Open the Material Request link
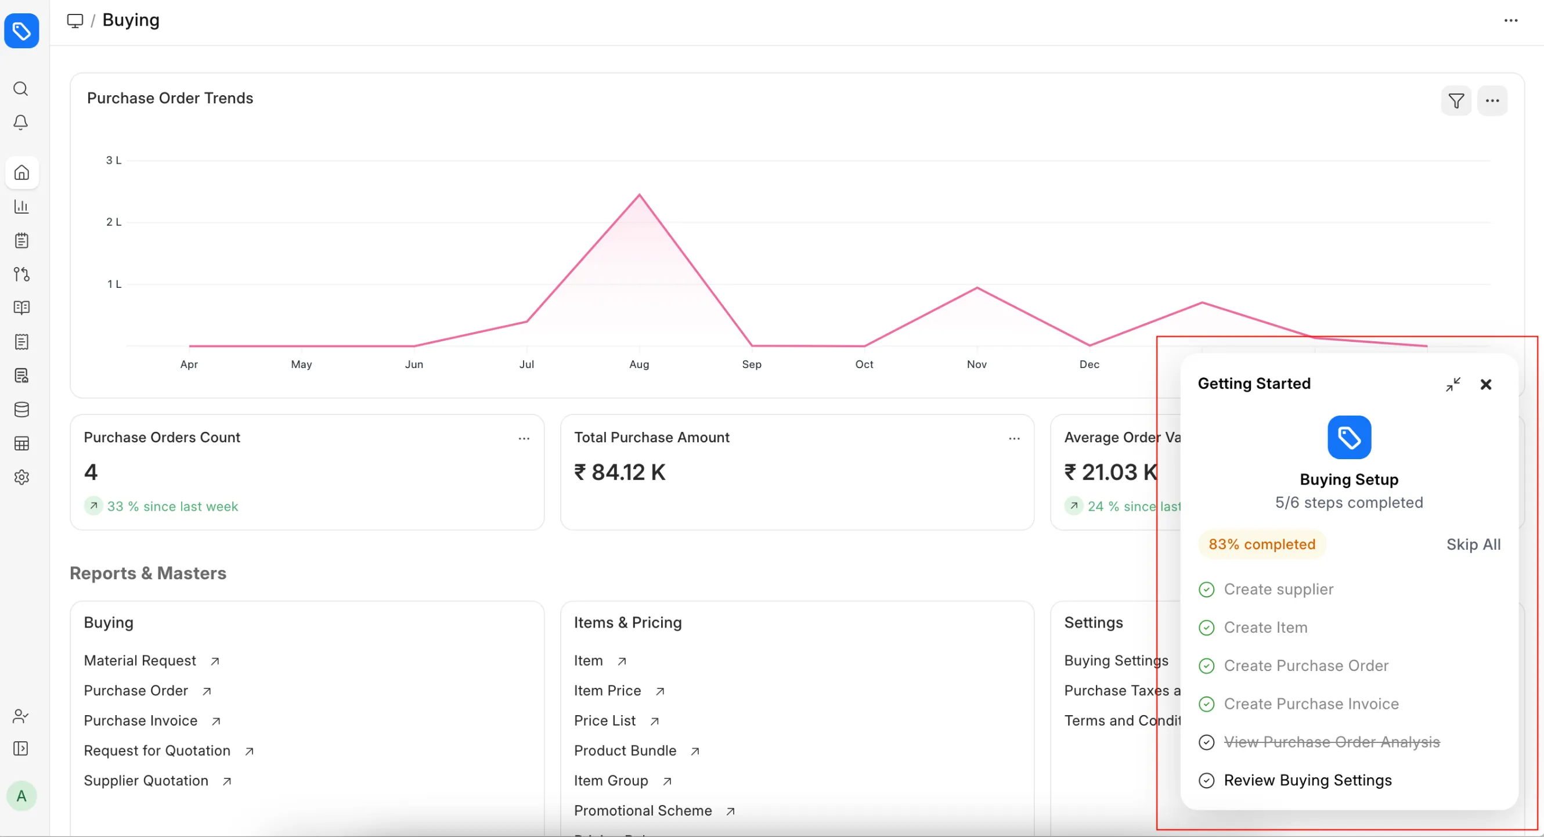This screenshot has height=837, width=1544. 140,660
